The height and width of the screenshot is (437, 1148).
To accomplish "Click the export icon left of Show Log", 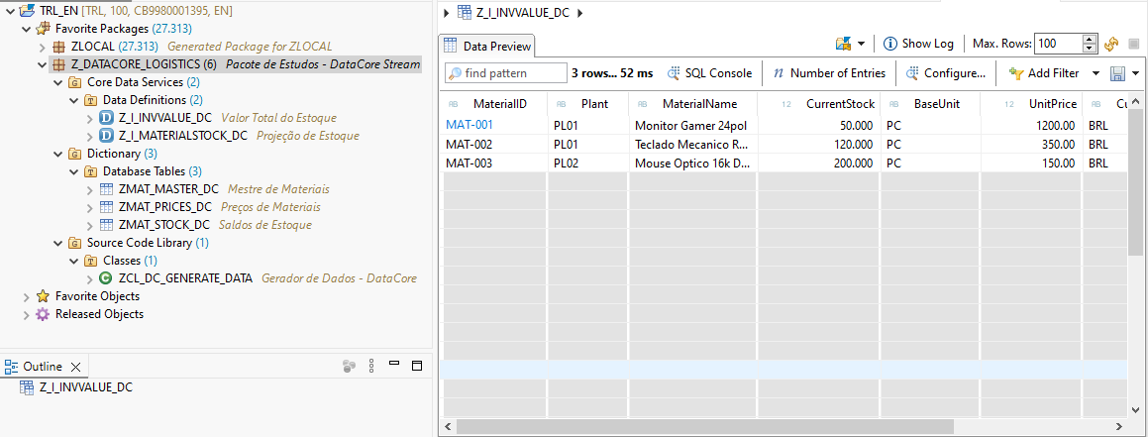I will [x=844, y=44].
